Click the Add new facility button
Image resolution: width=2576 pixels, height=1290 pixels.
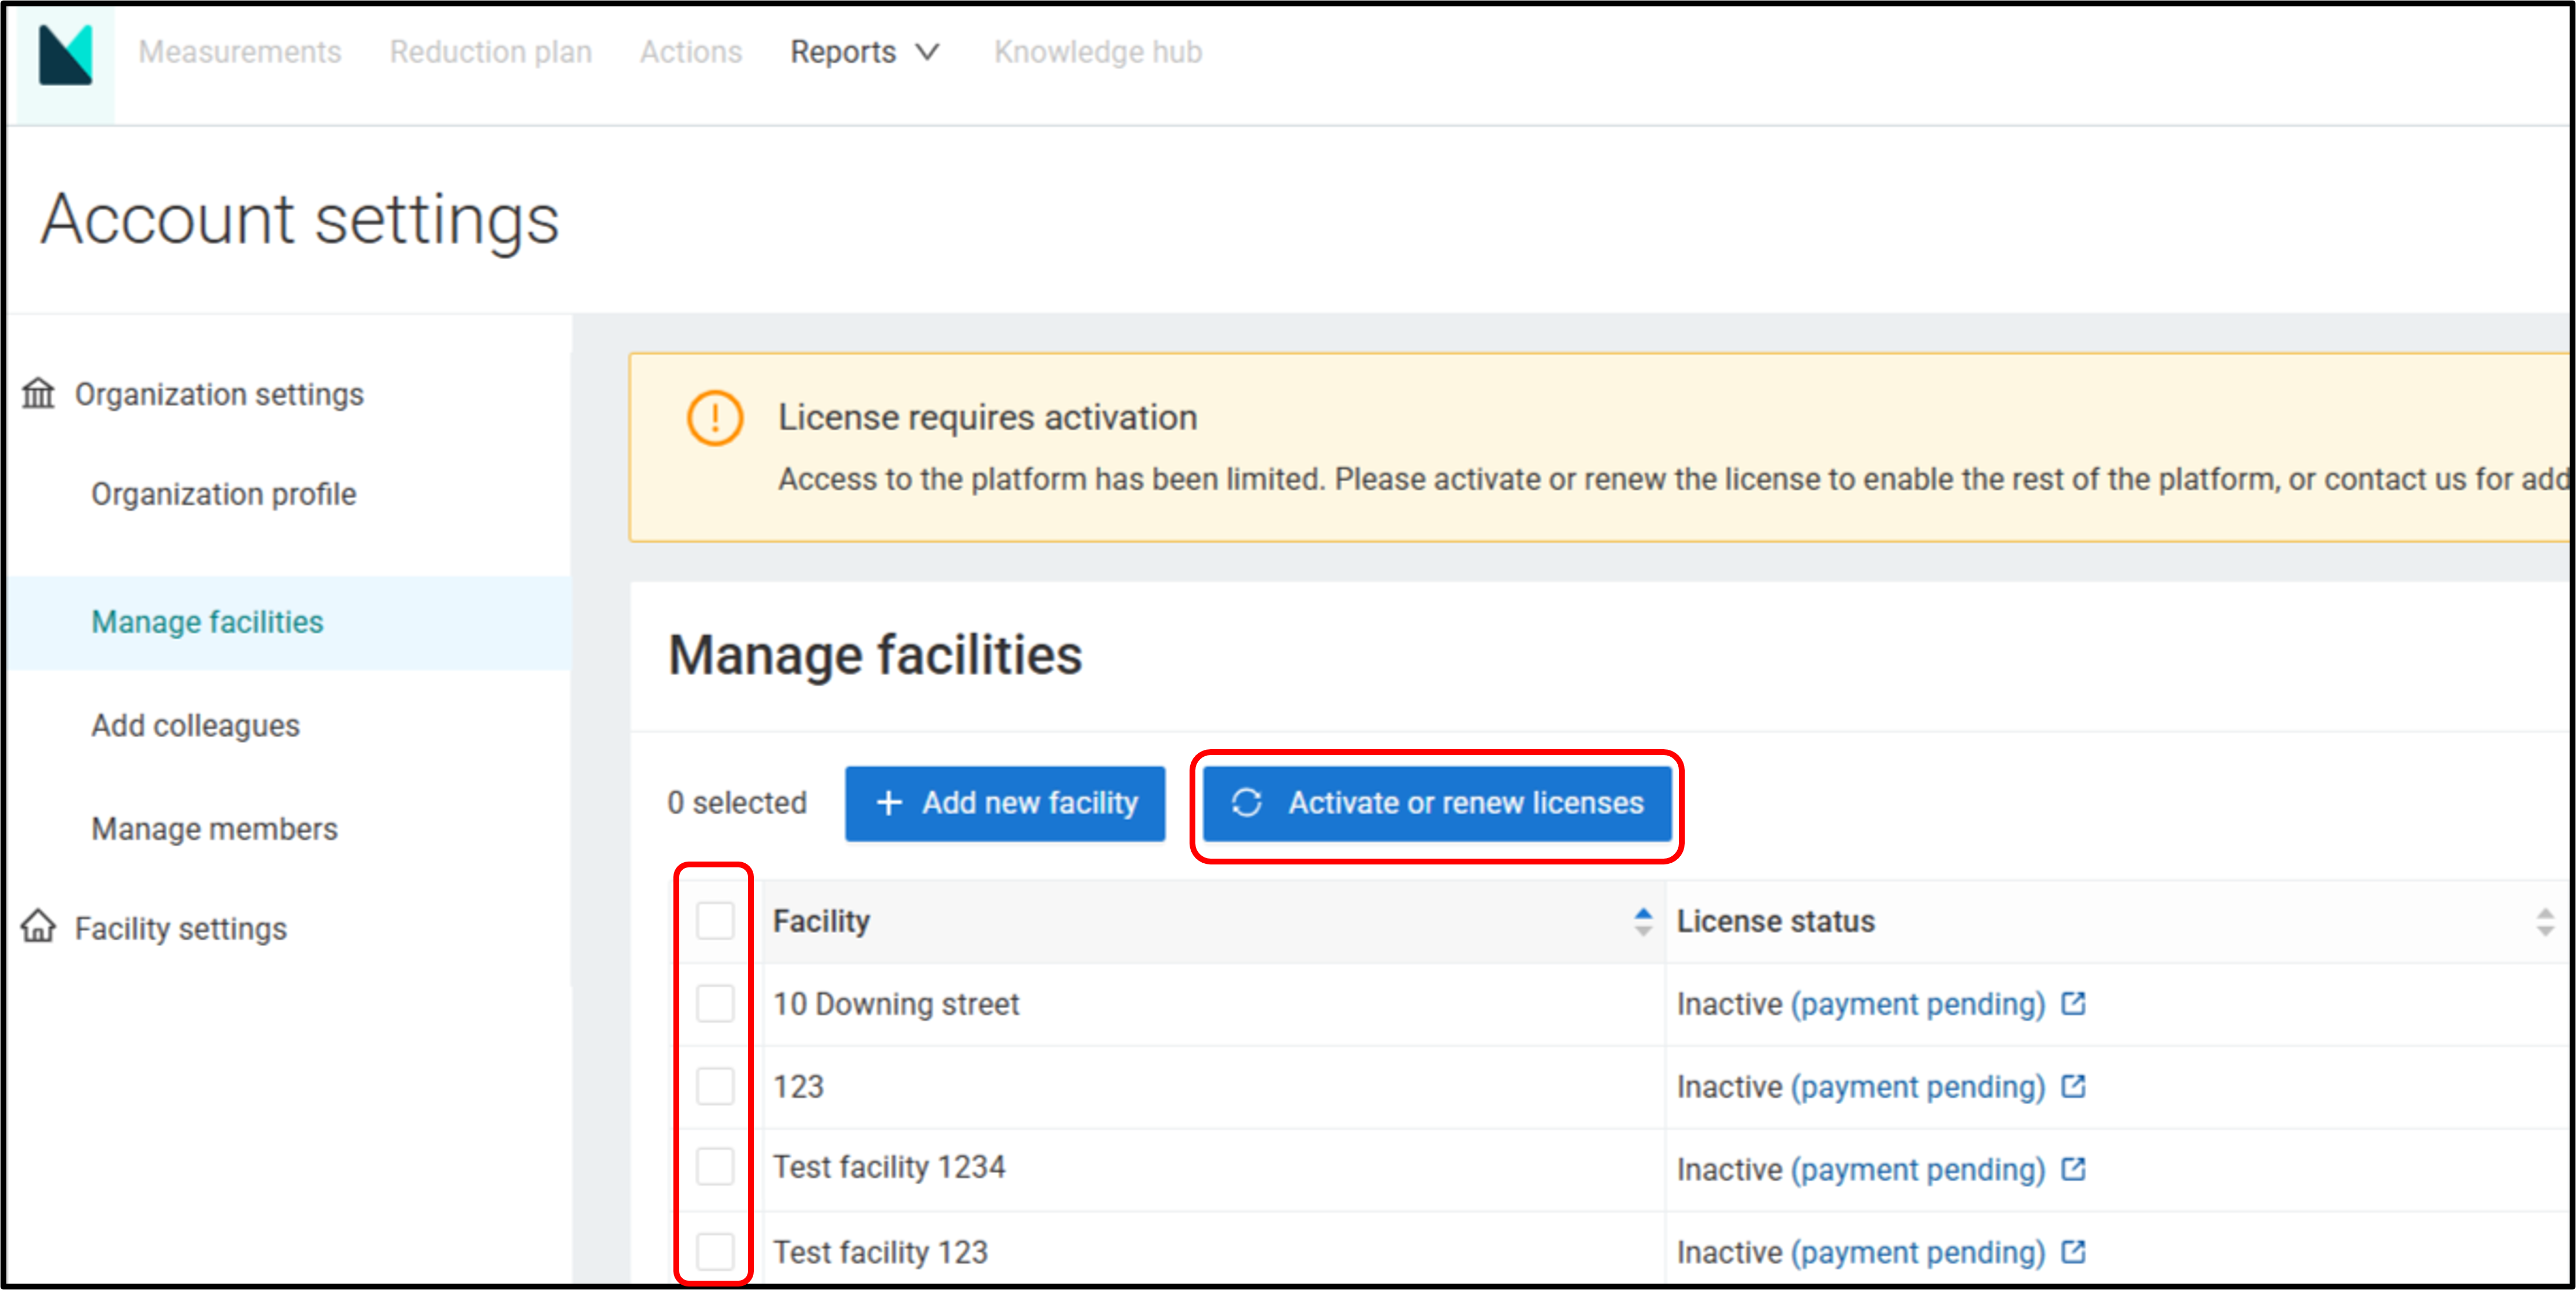(1005, 803)
